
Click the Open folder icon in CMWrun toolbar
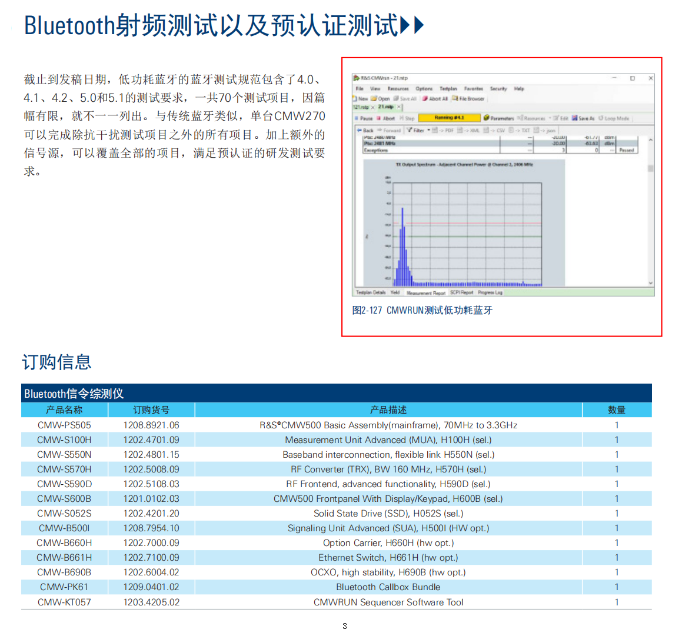tap(374, 98)
